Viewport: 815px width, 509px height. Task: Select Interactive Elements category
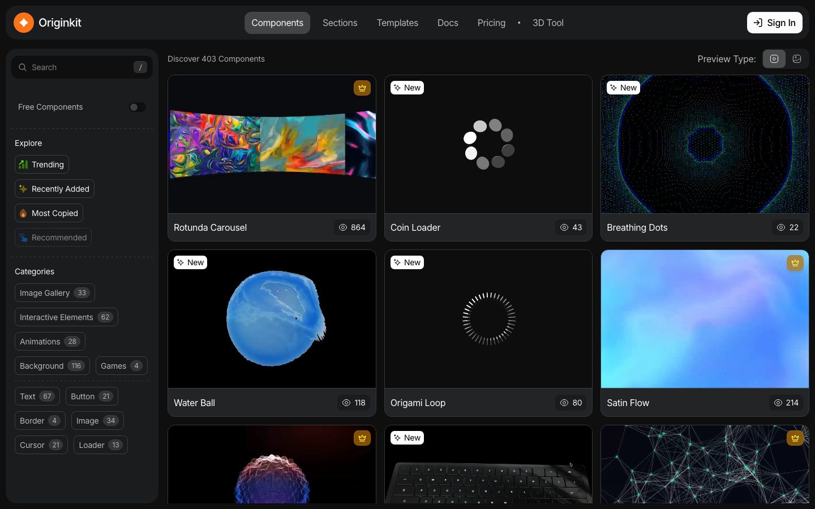66,317
